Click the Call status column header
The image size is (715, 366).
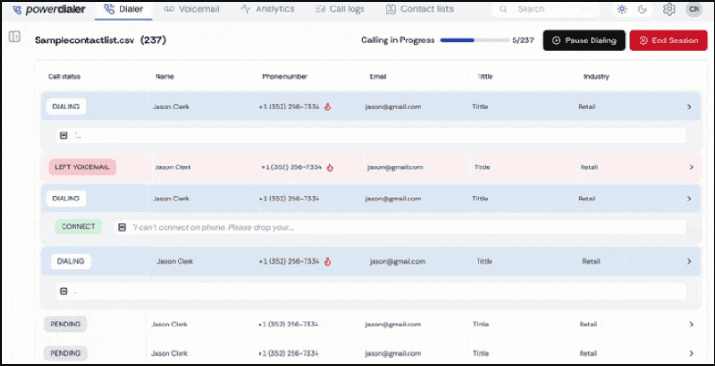point(64,76)
